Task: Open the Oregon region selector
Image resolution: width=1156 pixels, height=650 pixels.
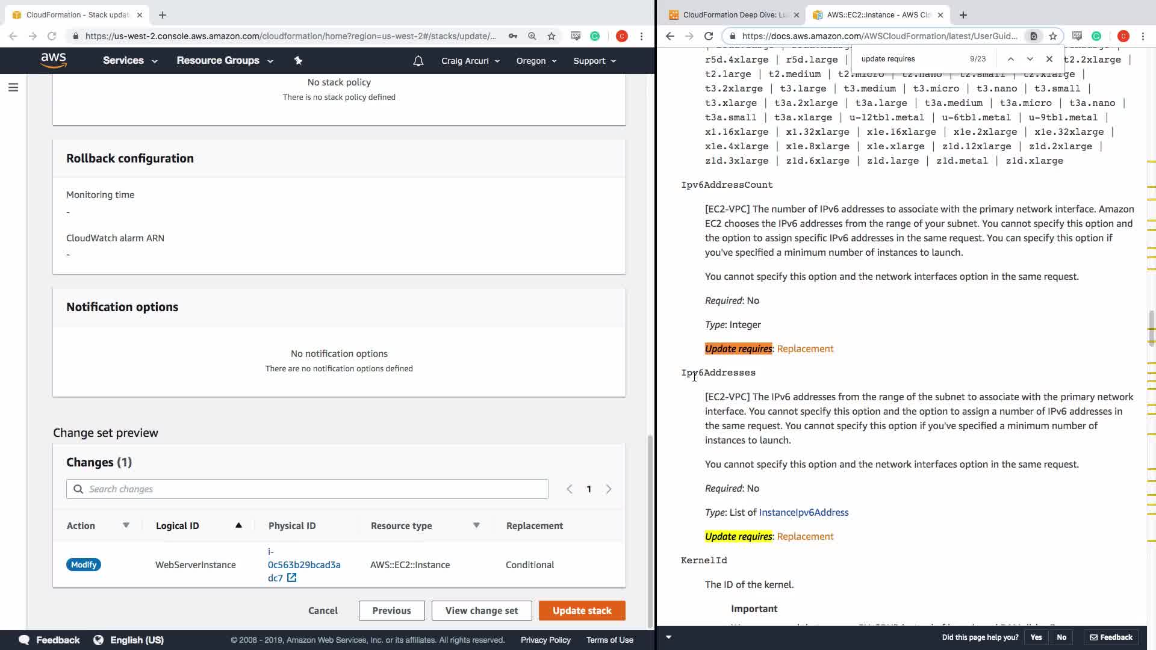Action: [536, 61]
